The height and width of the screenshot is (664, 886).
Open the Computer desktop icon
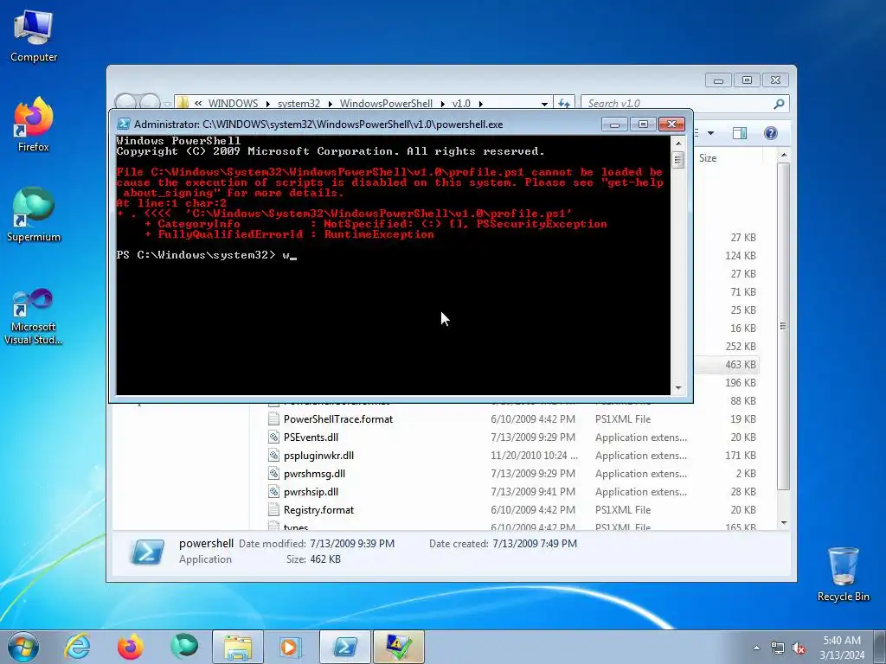point(34,36)
